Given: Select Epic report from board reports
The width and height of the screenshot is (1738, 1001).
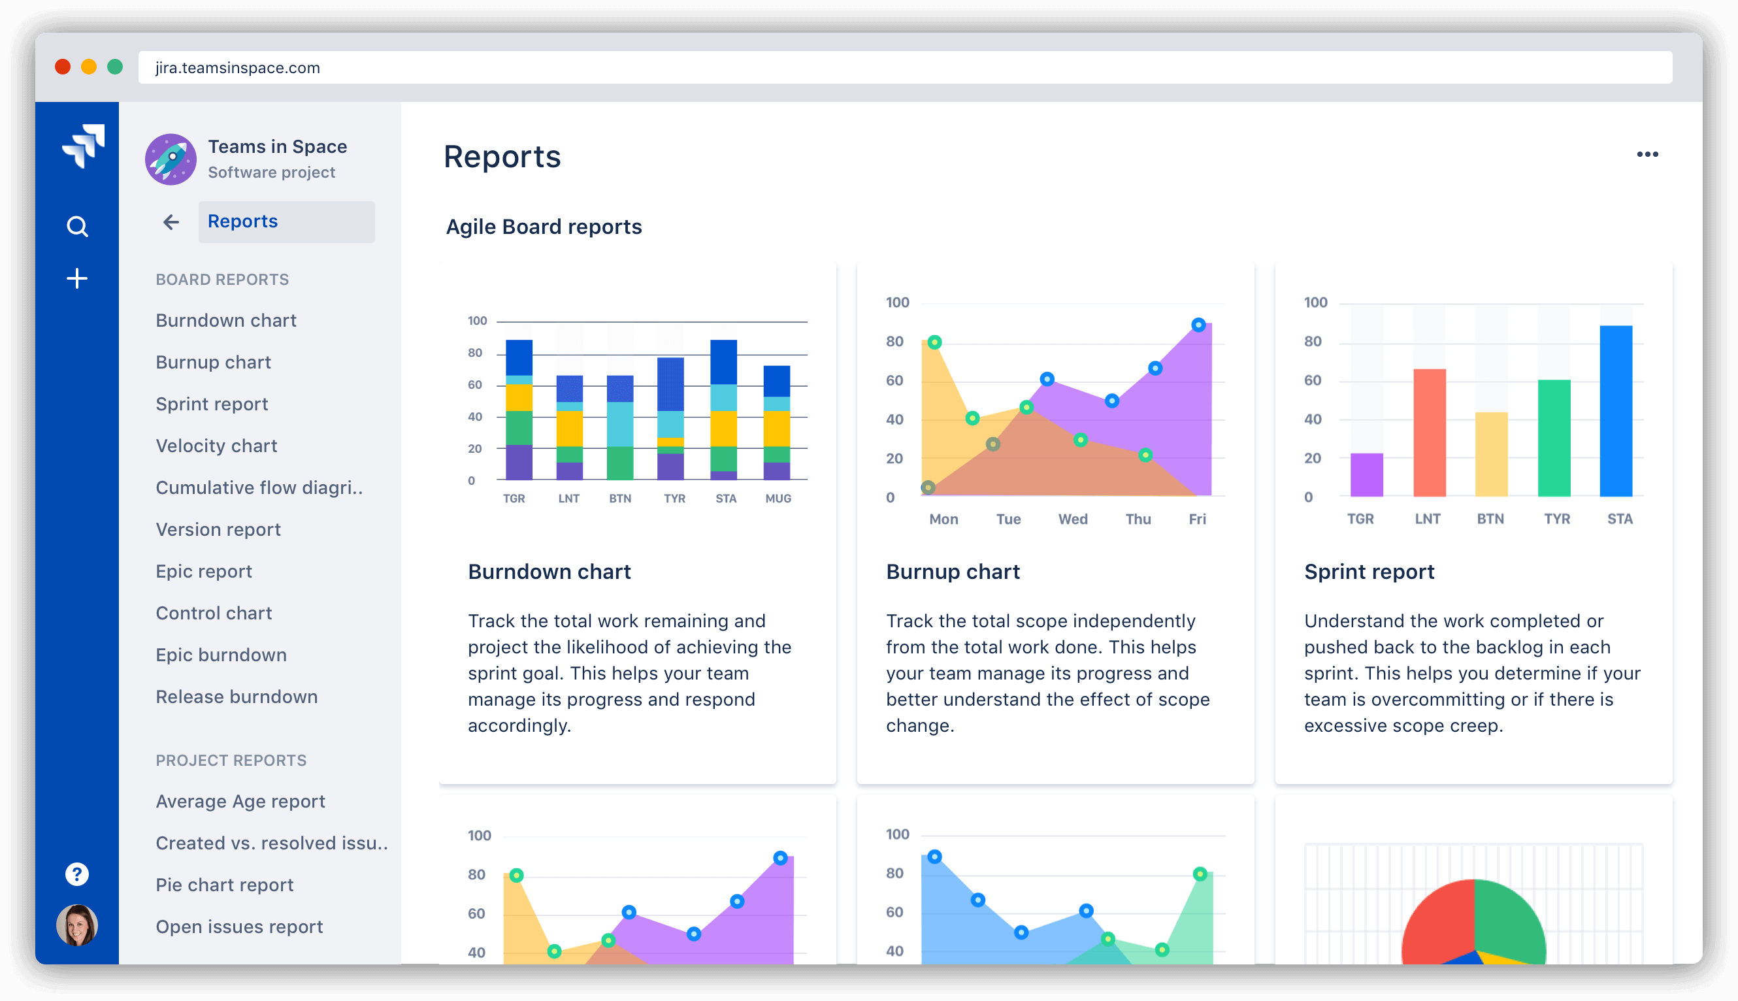Looking at the screenshot, I should 203,569.
